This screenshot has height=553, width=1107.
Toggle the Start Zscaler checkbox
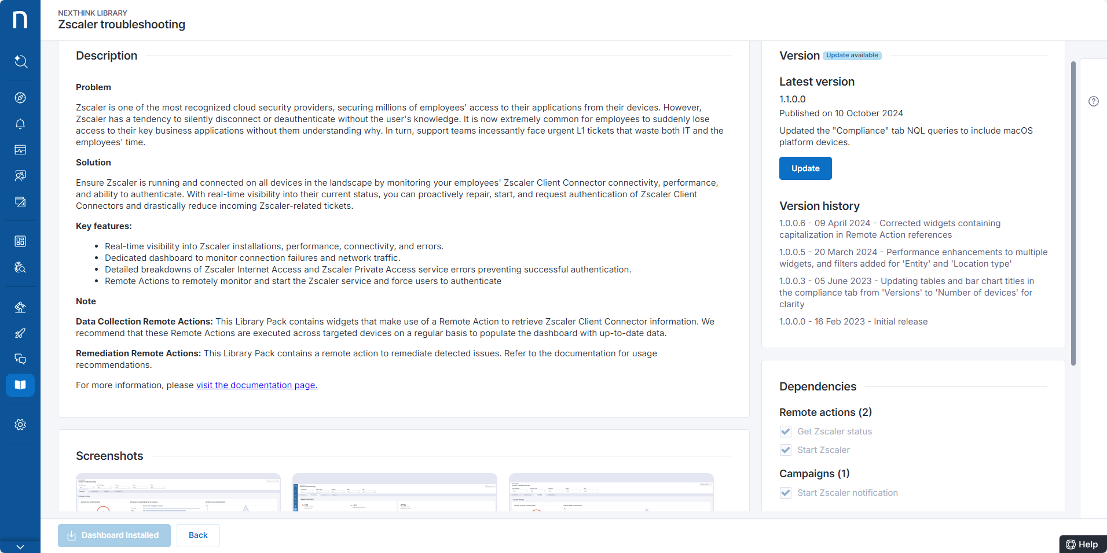point(786,450)
